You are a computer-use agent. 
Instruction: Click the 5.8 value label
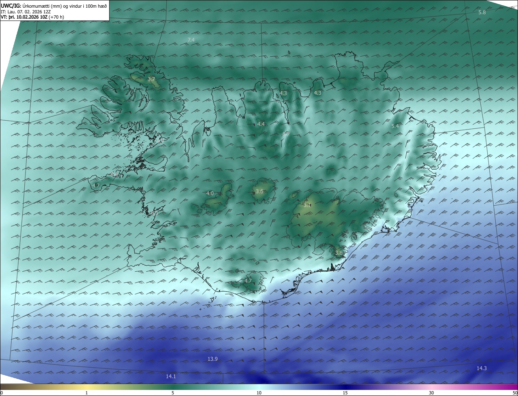pos(482,13)
